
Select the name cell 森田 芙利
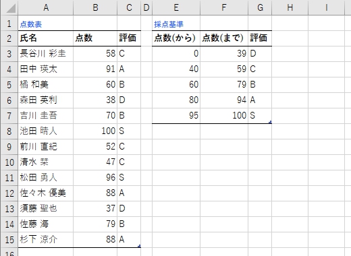[x=46, y=100]
